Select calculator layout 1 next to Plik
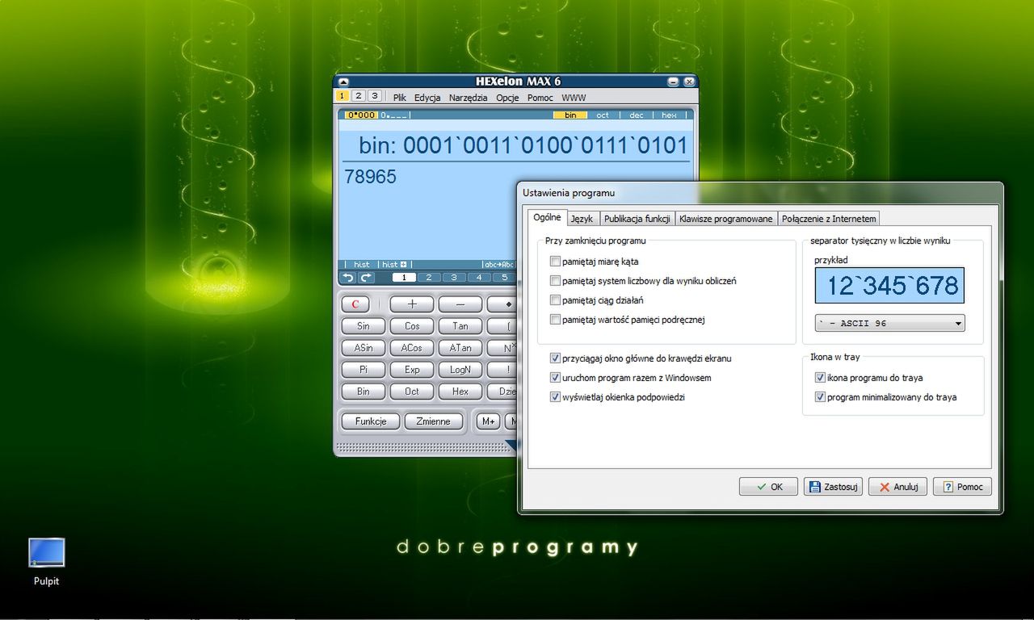 (x=343, y=96)
